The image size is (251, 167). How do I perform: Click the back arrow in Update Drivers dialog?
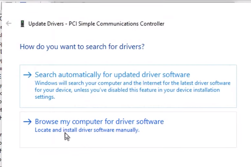[8, 24]
